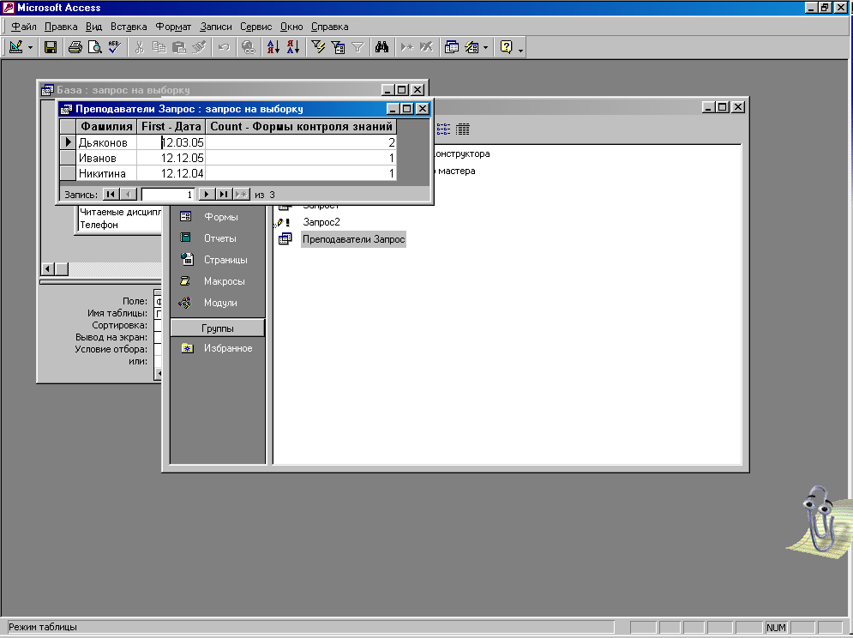853x638 pixels.
Task: Open the Справка menu
Action: click(330, 27)
